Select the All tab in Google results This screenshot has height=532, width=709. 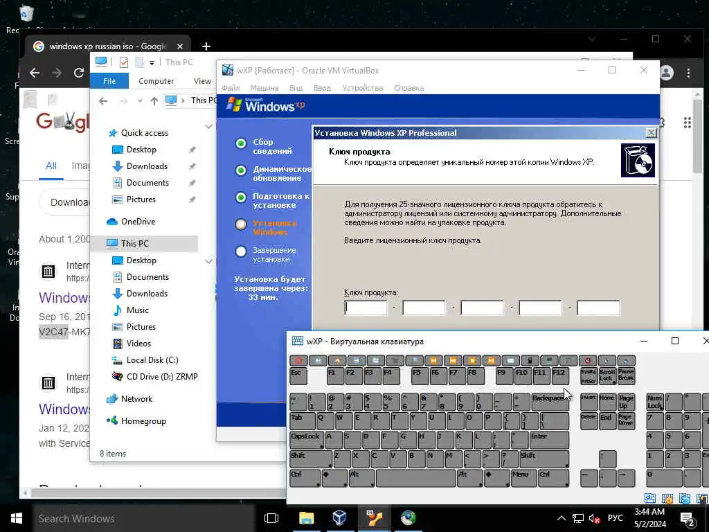pyautogui.click(x=51, y=166)
